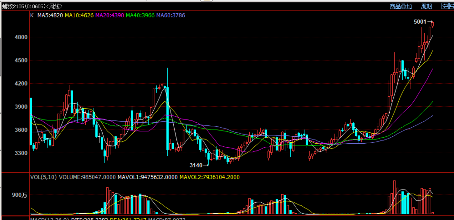The image size is (454, 220).
Task: Click the MA20:4390 indicator label
Action: [x=110, y=15]
